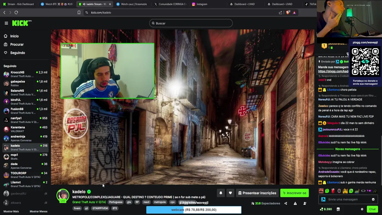Click the browser back arrow

[x=4, y=13]
